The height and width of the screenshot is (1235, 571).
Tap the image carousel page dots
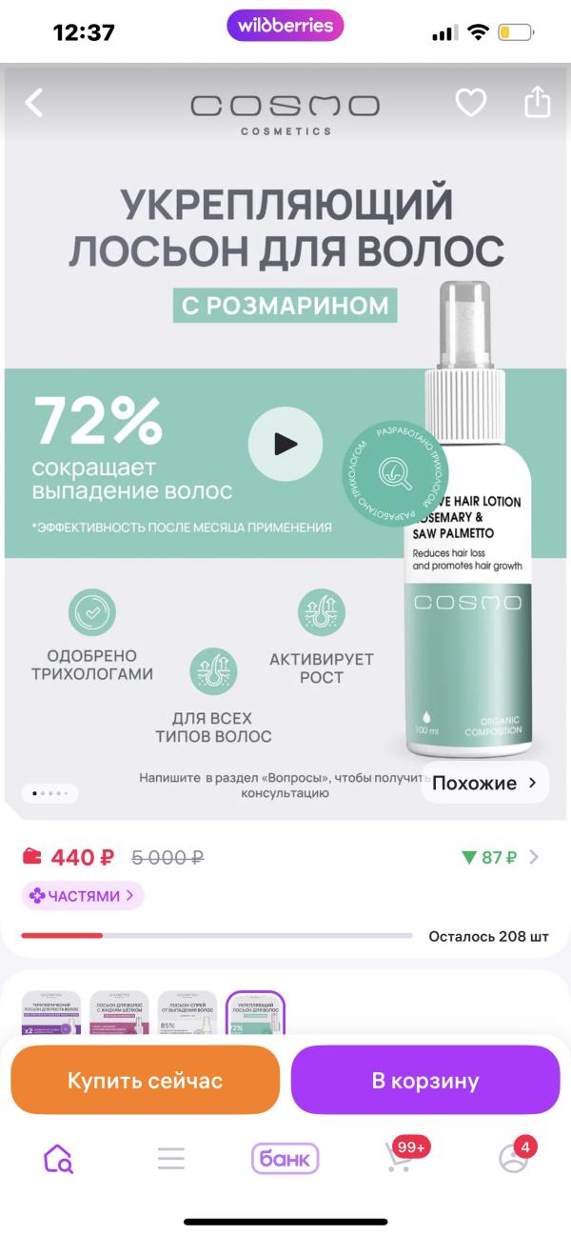click(x=49, y=792)
